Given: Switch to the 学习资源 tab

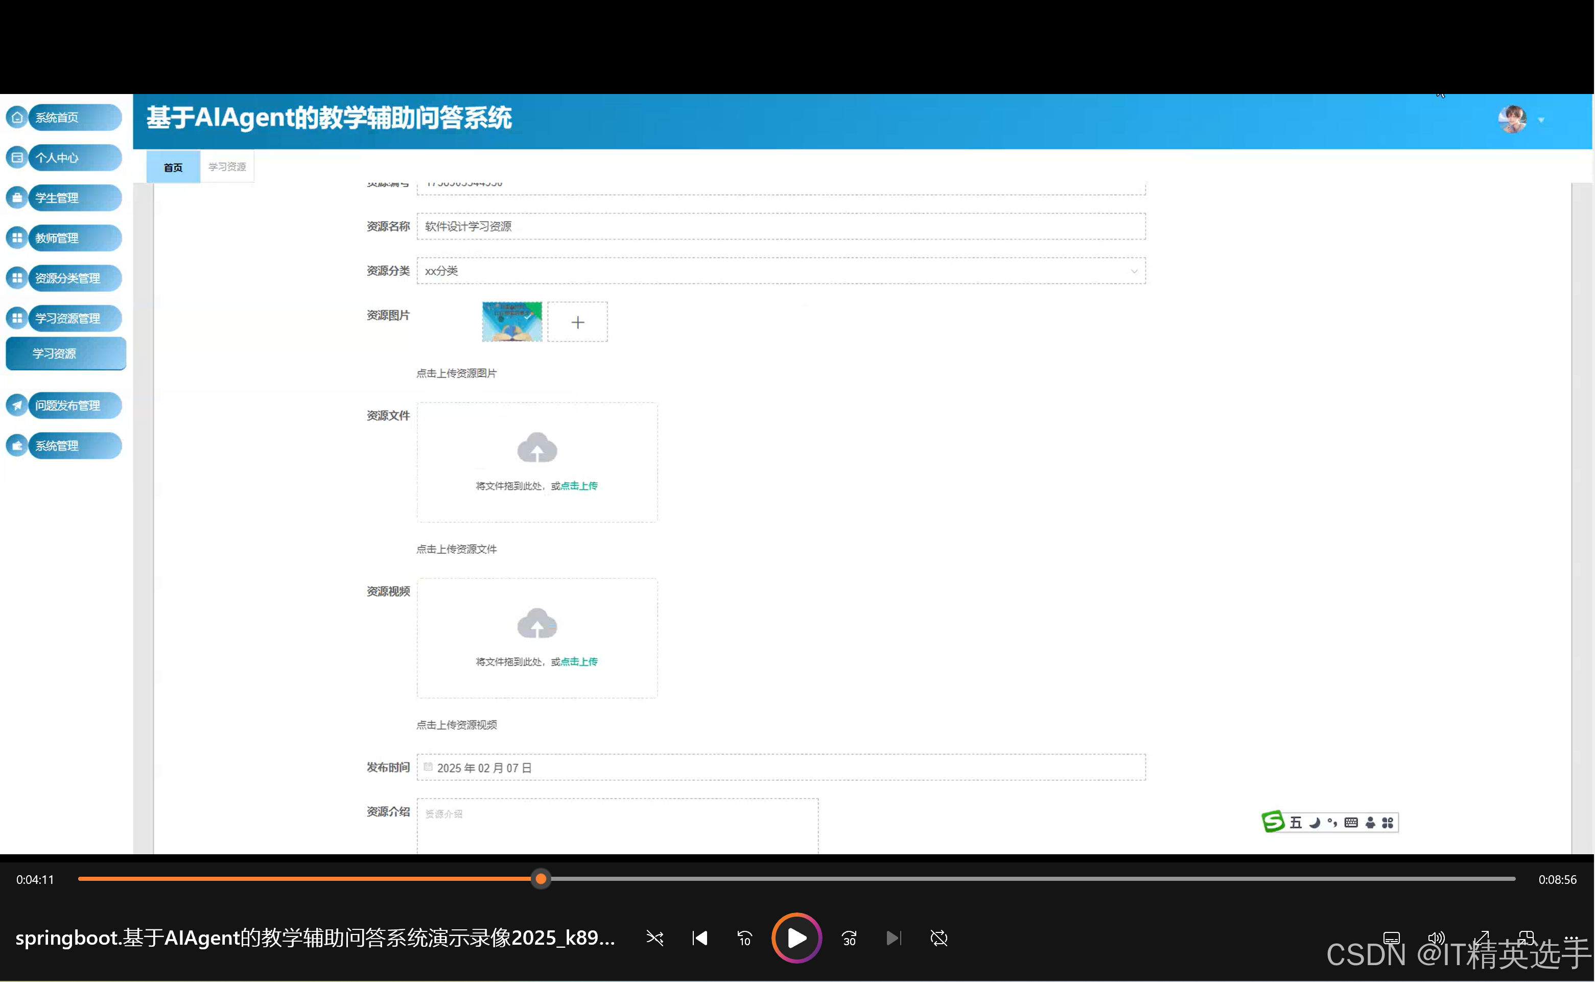Looking at the screenshot, I should [227, 167].
